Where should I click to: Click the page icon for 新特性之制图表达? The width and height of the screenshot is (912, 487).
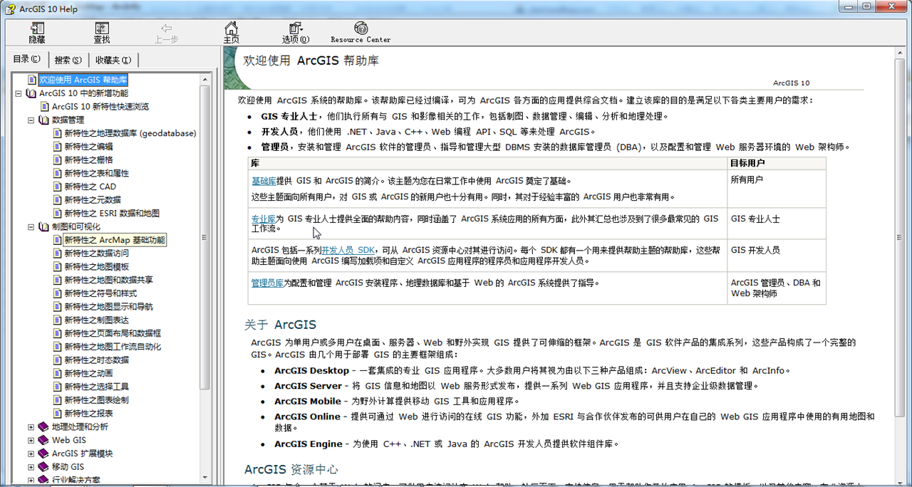pos(58,320)
